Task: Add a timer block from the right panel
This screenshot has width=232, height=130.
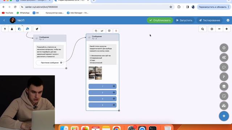Action: pos(224,48)
